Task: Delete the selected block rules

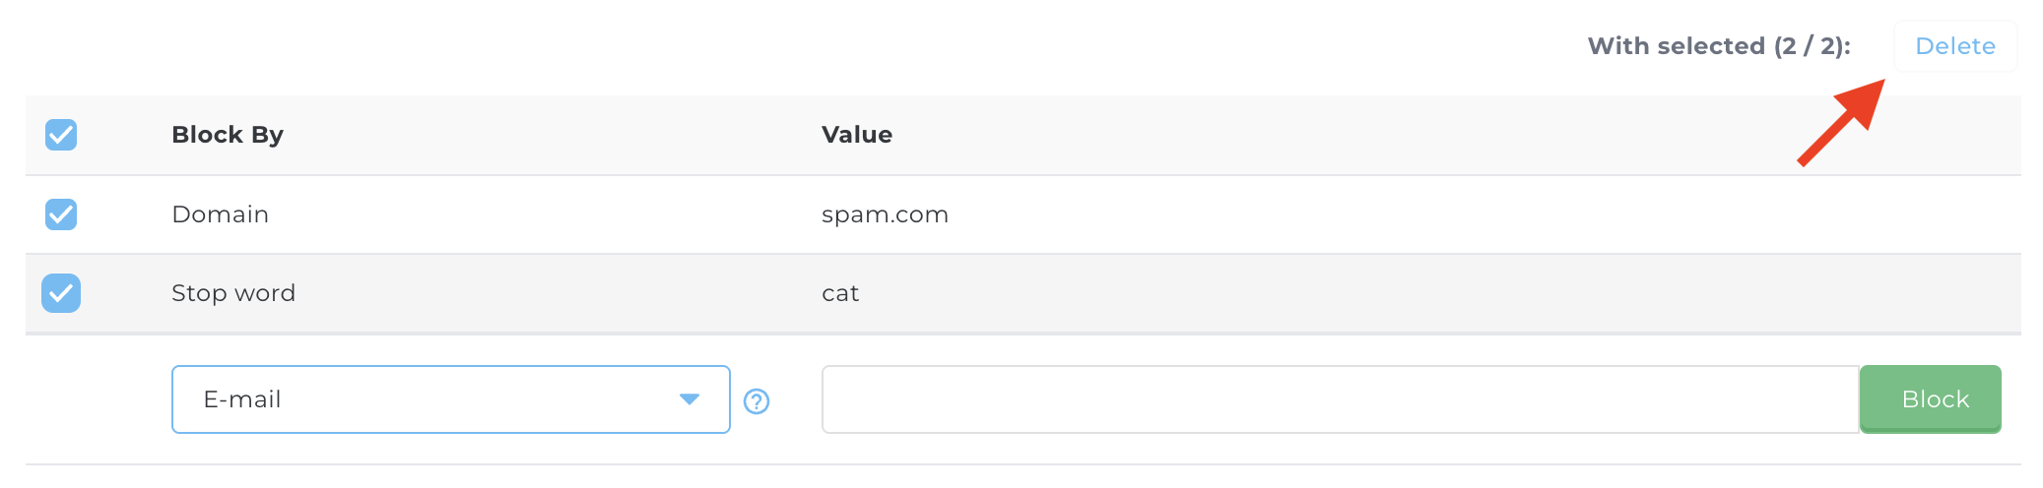Action: pyautogui.click(x=1954, y=46)
